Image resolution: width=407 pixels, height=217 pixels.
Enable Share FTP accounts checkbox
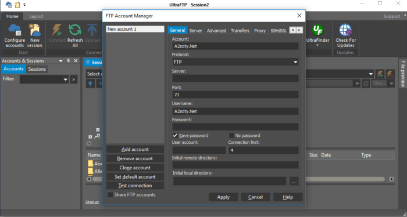110,195
